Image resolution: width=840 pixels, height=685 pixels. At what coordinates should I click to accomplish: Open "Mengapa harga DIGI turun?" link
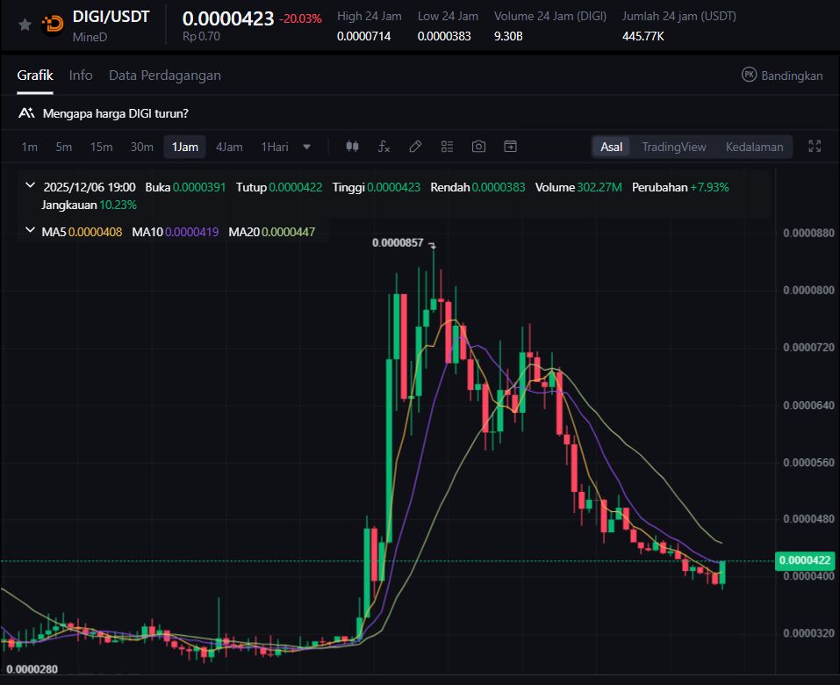point(114,113)
